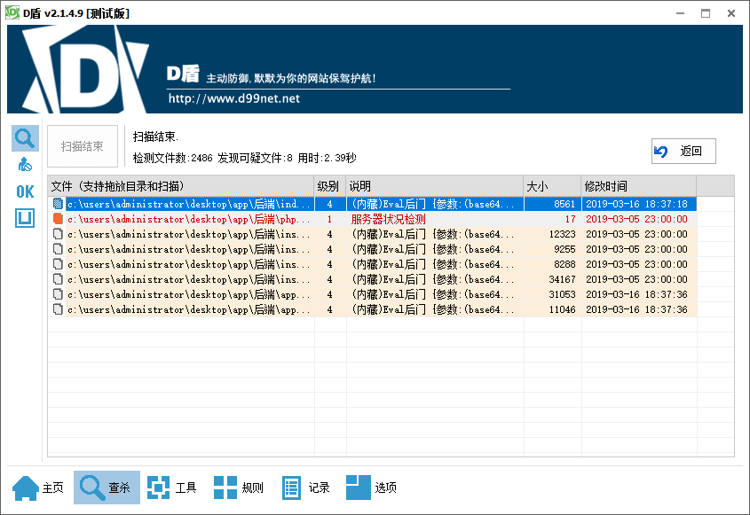Image resolution: width=750 pixels, height=515 pixels.
Task: Select the magnifier scan icon in left sidebar
Action: coord(25,138)
